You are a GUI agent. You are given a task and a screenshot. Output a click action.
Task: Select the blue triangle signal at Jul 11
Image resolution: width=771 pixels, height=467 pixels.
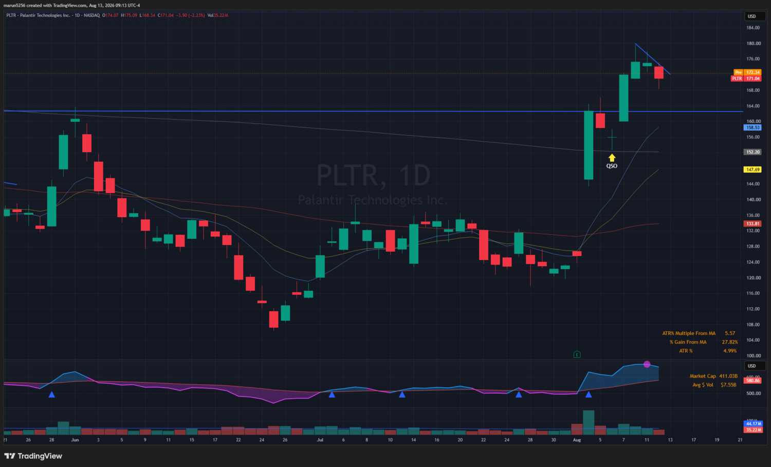pos(402,395)
